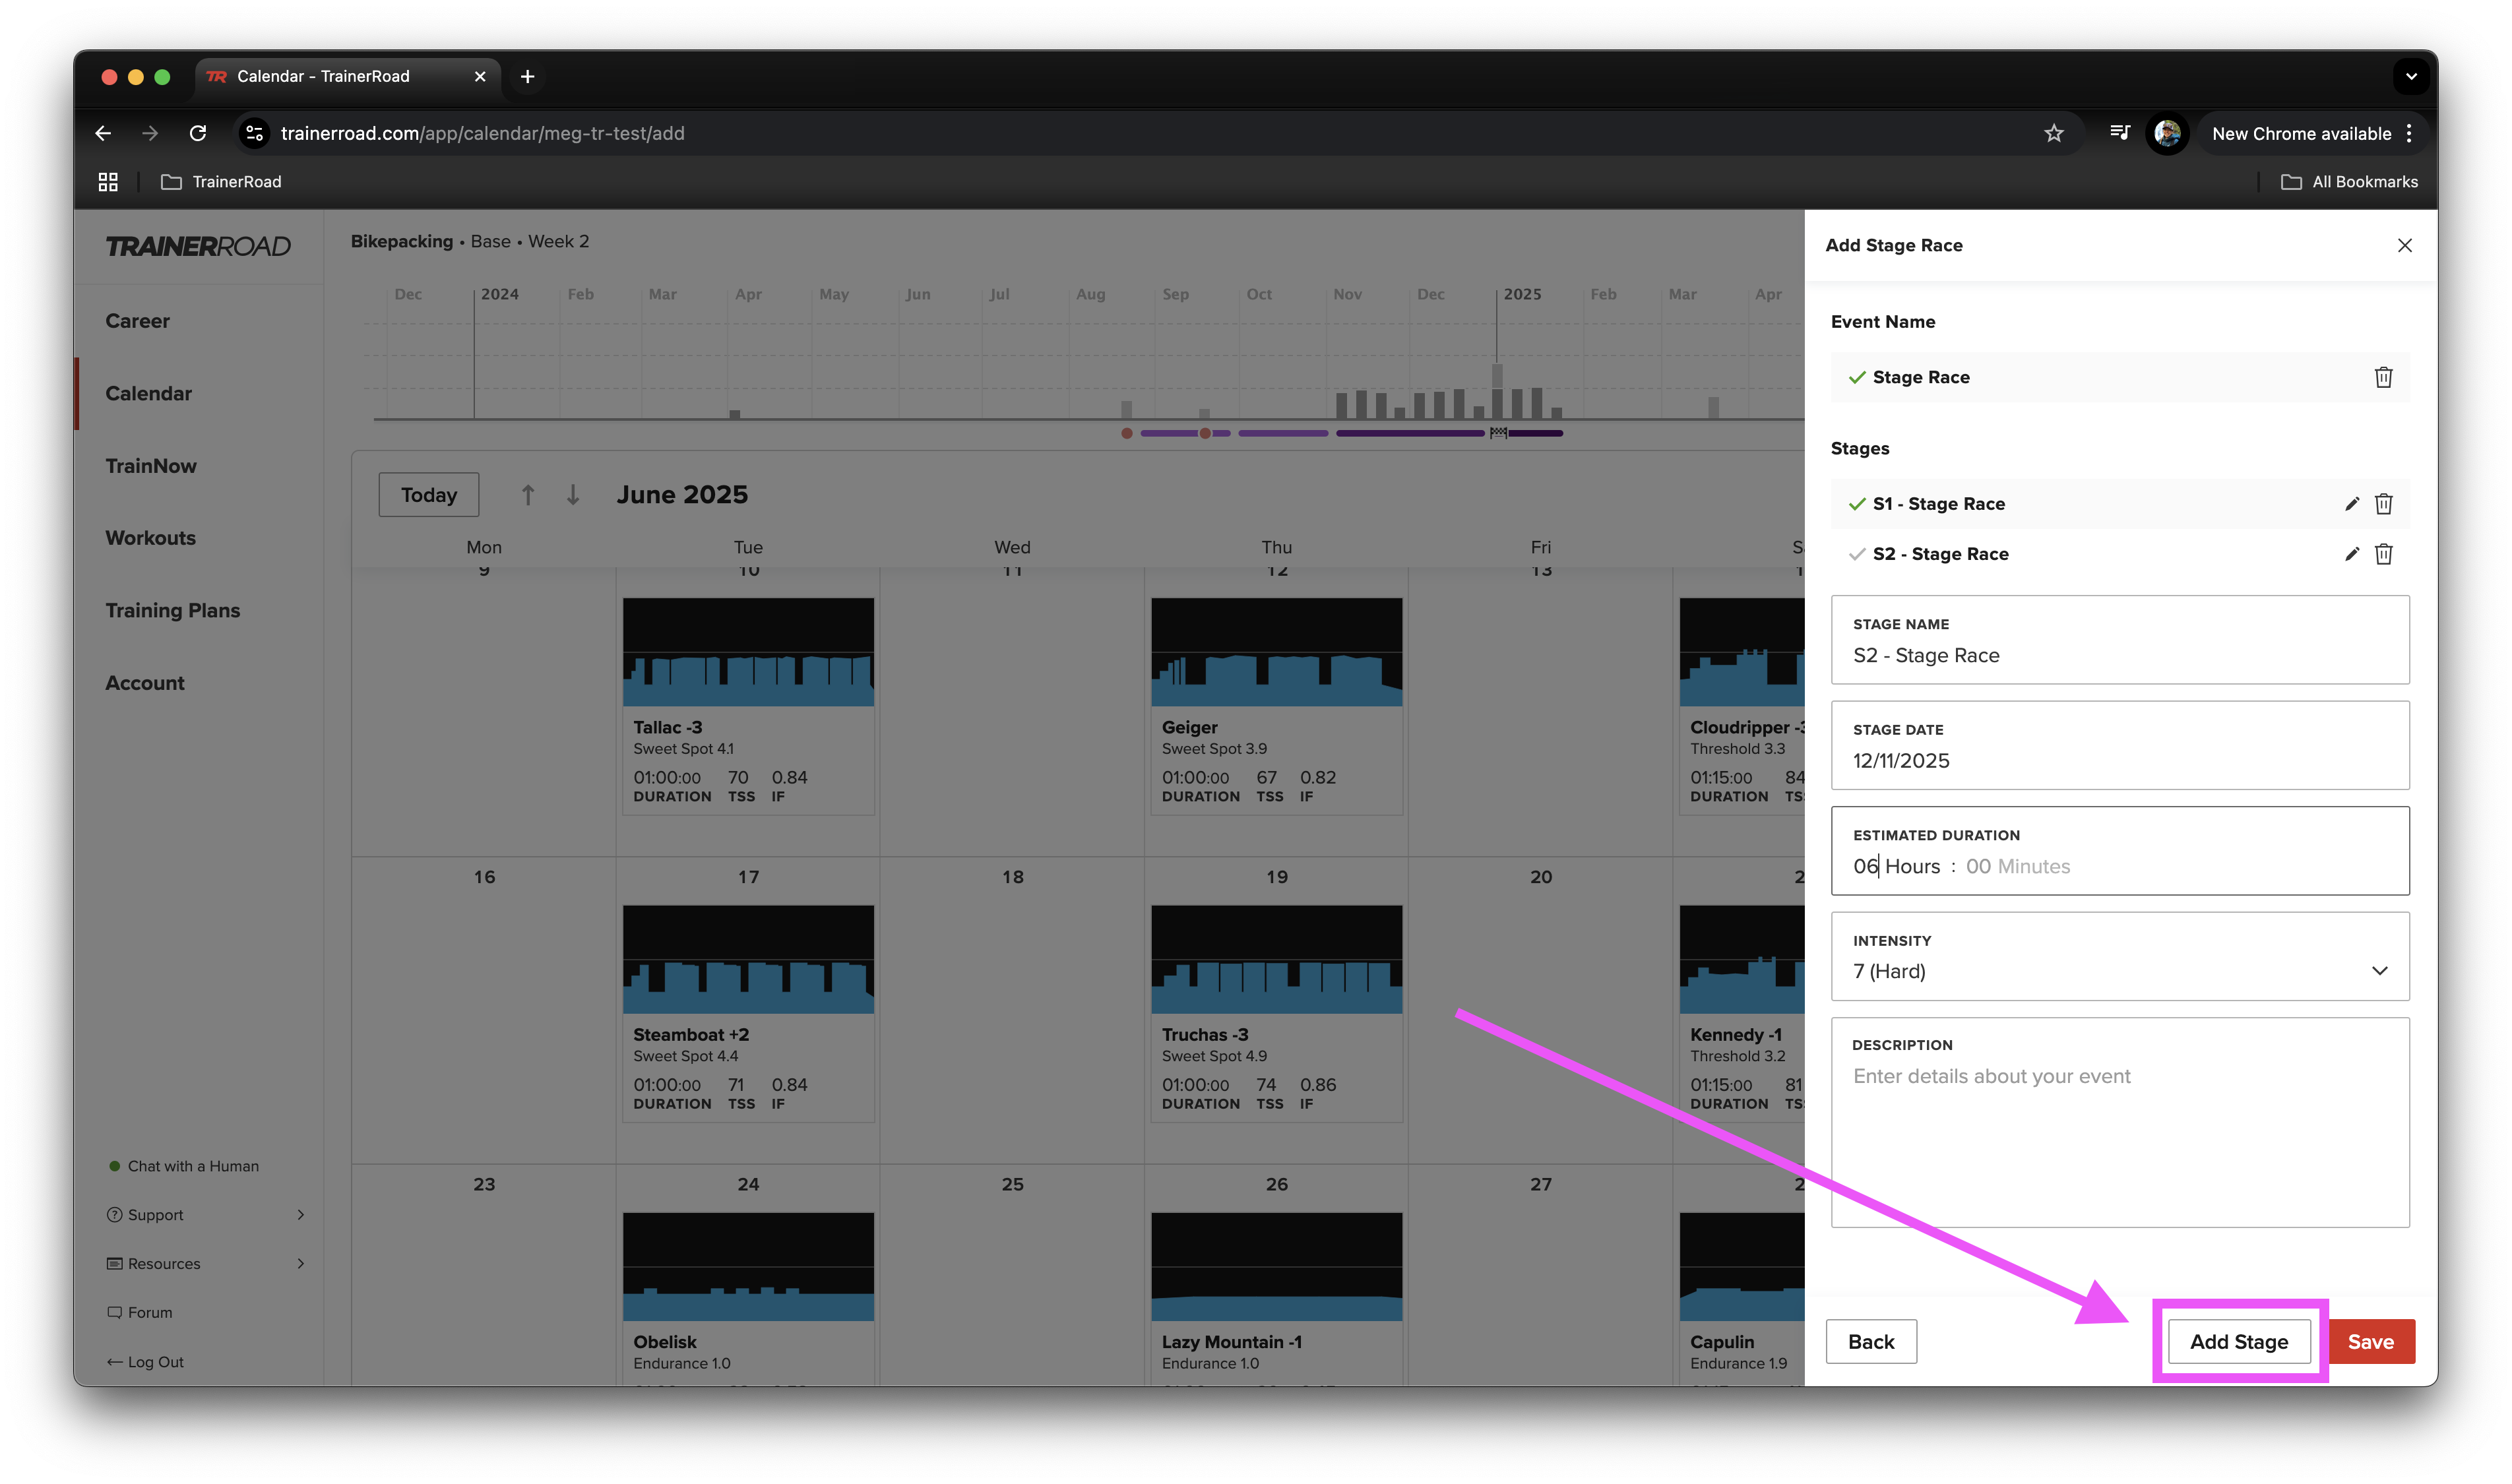Open Kennedy -1 workout card
Image resolution: width=2512 pixels, height=1484 pixels.
[x=1742, y=1013]
